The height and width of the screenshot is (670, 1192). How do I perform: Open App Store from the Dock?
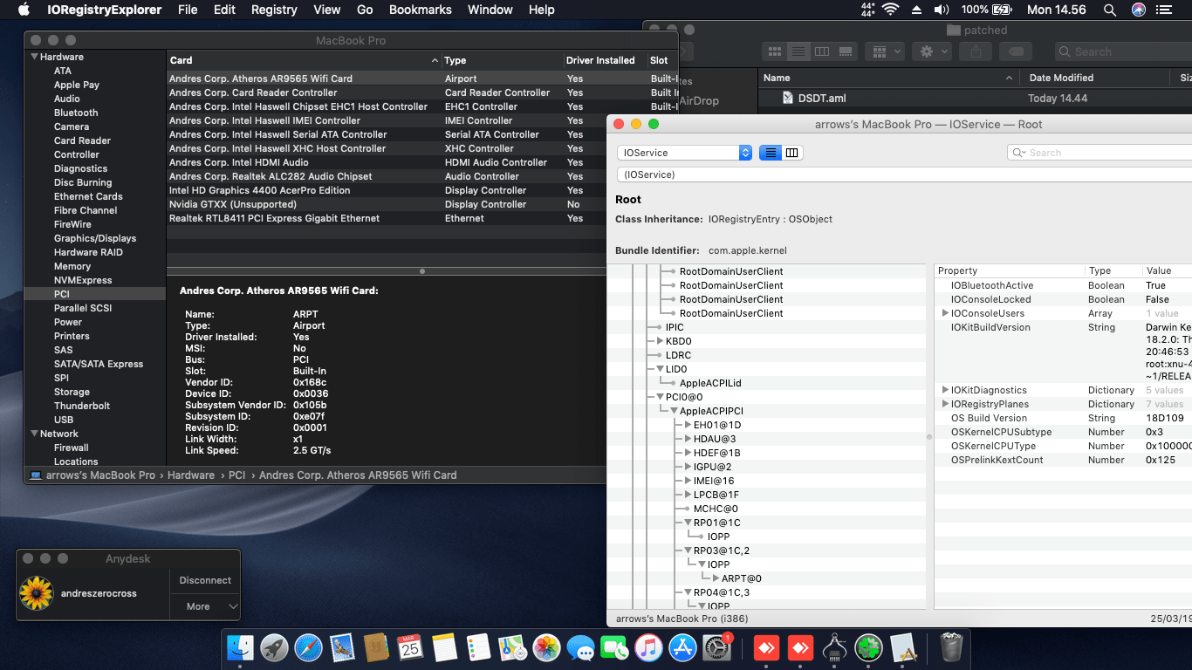tap(682, 648)
